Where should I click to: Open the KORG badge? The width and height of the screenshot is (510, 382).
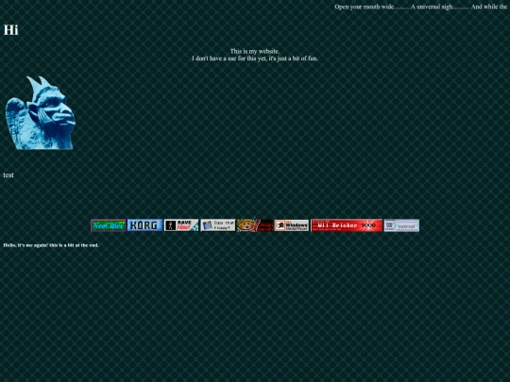(x=144, y=225)
